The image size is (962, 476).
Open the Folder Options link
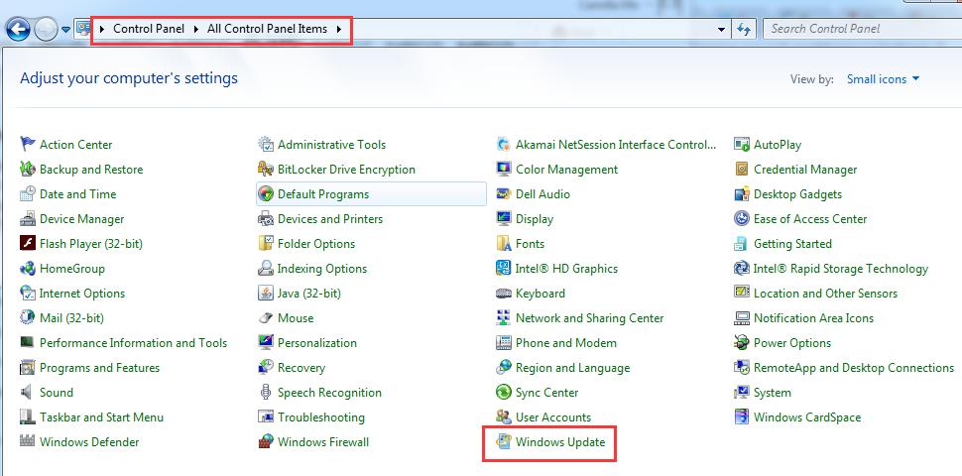316,244
